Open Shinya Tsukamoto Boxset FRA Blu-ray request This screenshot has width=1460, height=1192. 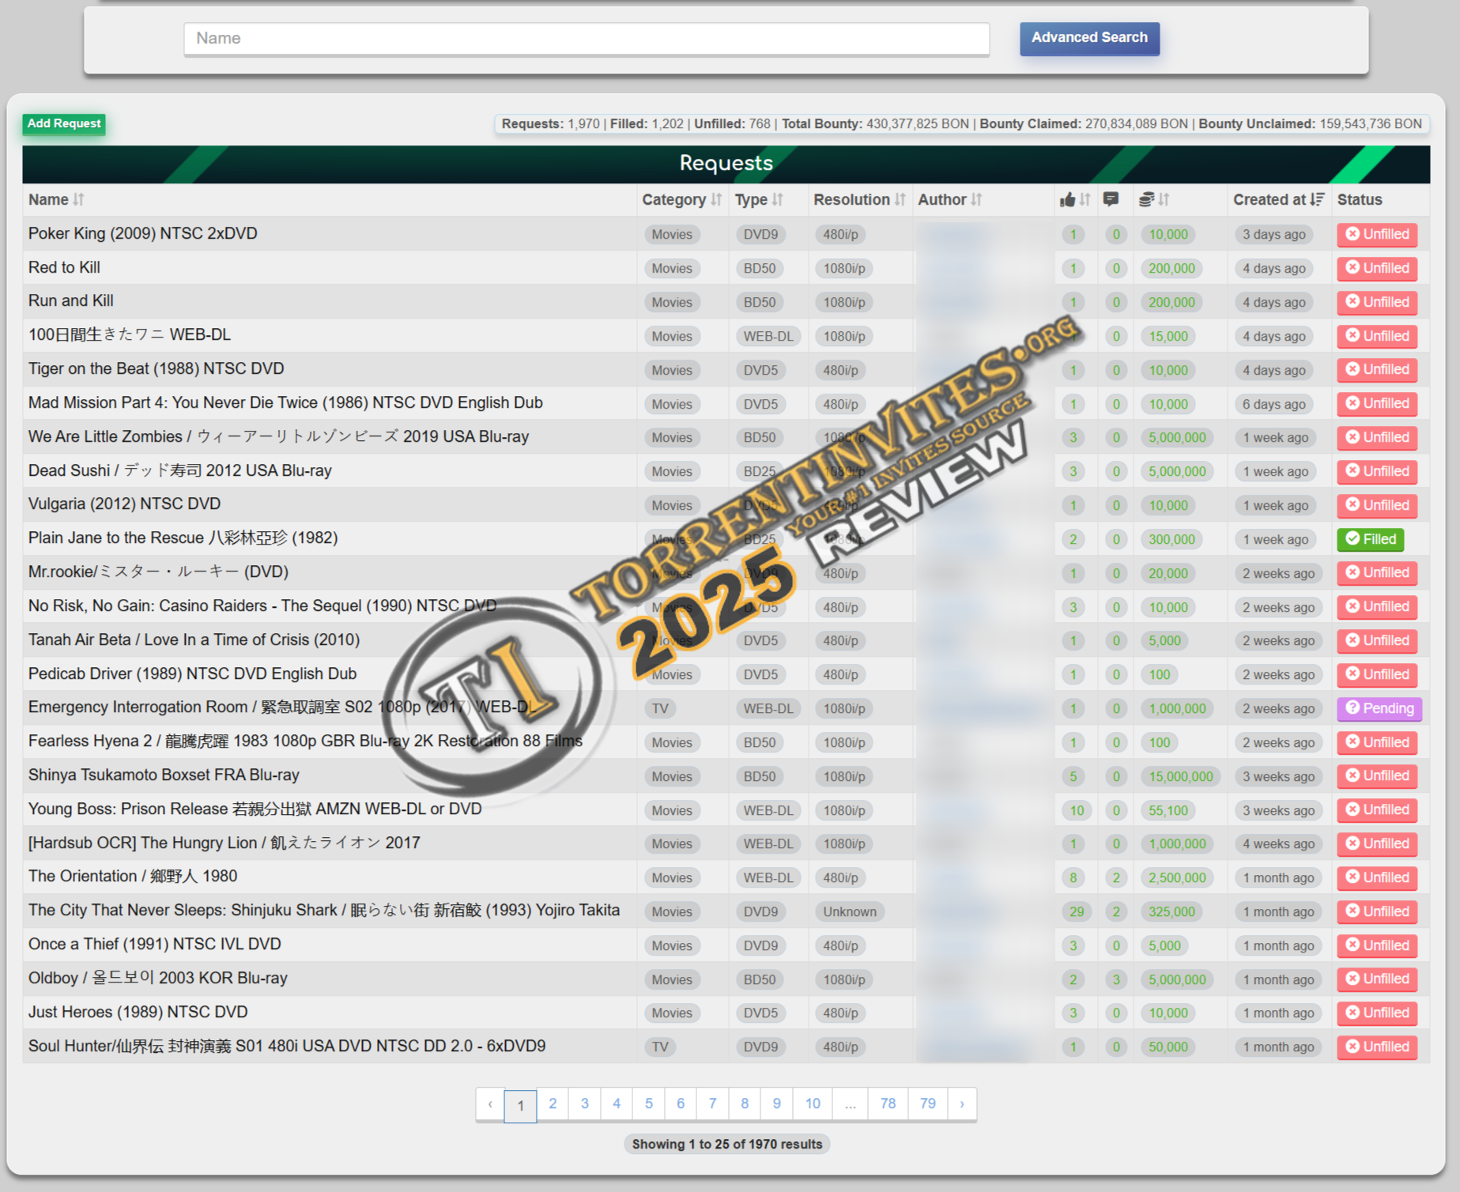click(x=164, y=775)
